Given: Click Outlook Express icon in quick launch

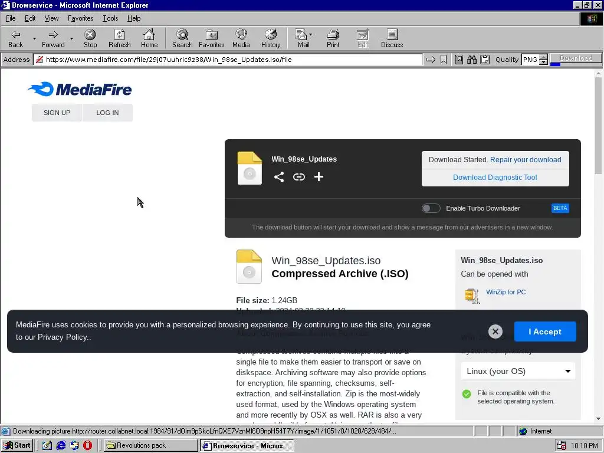Looking at the screenshot, I should [74, 445].
